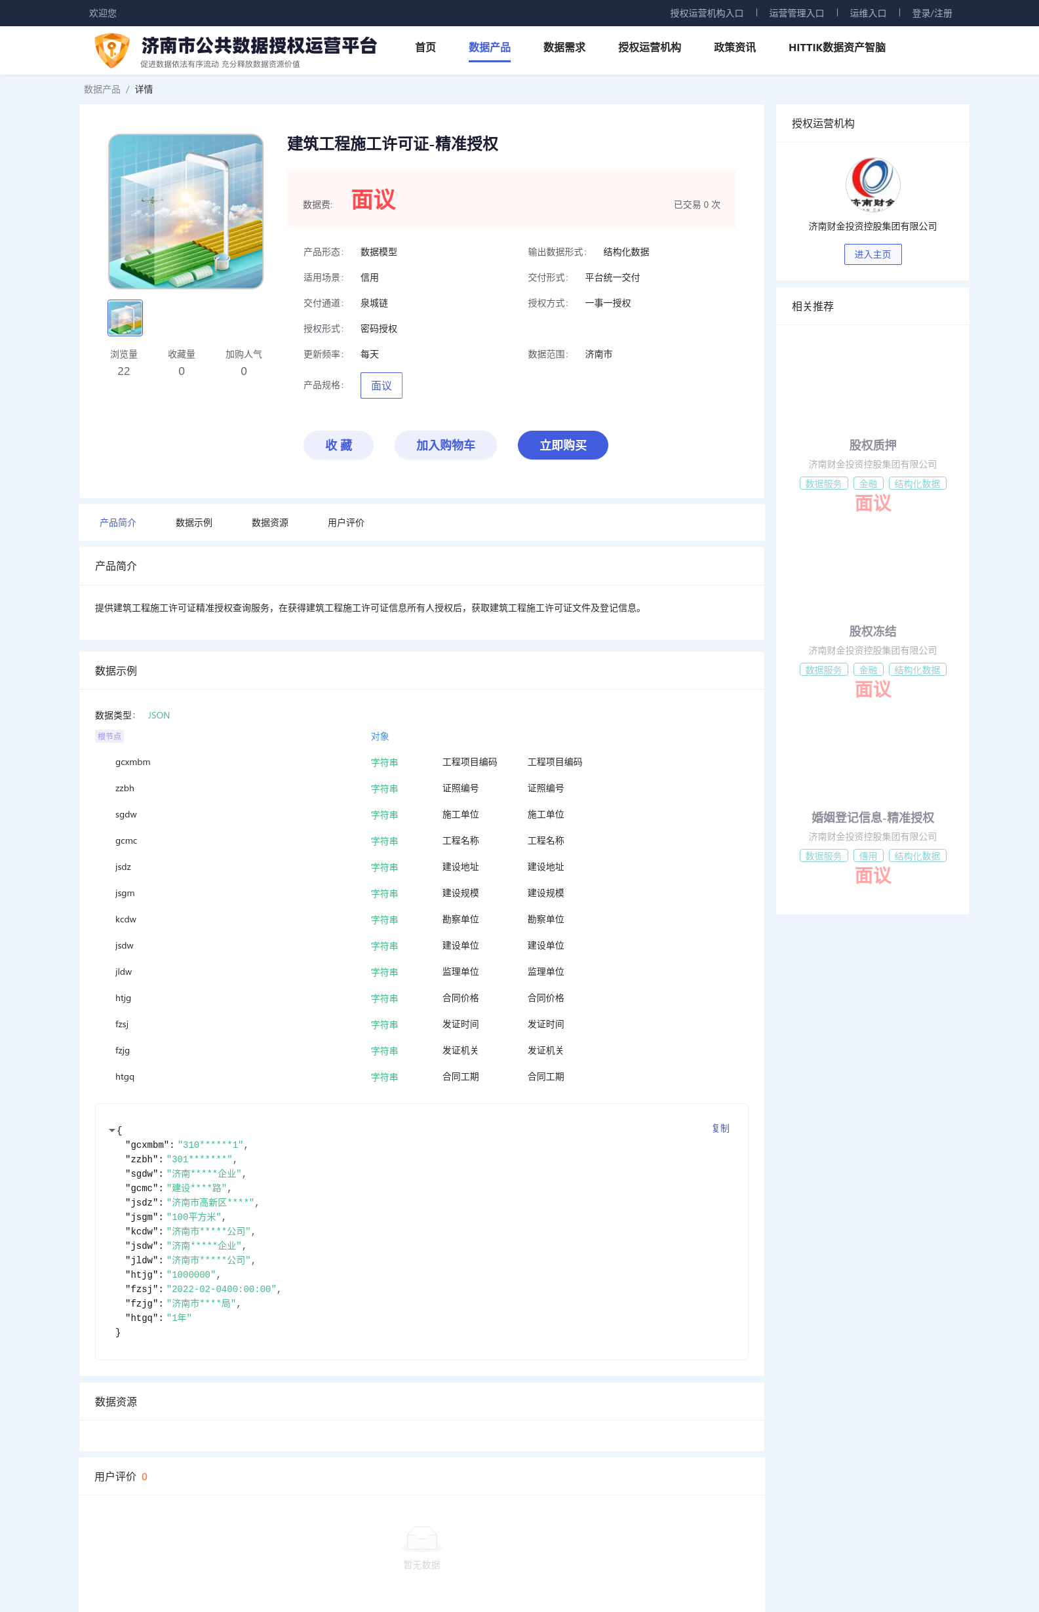The image size is (1039, 1612).
Task: Switch to 产品简介 tab
Action: pos(117,522)
